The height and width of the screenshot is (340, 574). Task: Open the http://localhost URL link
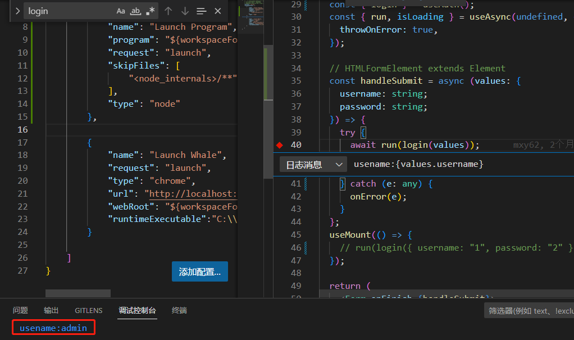[x=190, y=193]
